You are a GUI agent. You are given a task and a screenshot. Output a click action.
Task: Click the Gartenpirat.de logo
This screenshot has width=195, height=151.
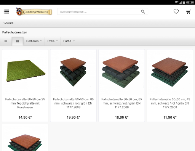[x=34, y=11]
